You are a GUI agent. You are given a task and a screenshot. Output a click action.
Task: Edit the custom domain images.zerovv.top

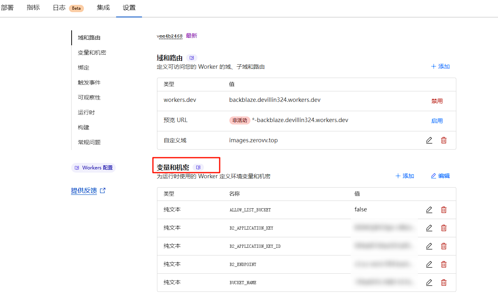(x=429, y=140)
